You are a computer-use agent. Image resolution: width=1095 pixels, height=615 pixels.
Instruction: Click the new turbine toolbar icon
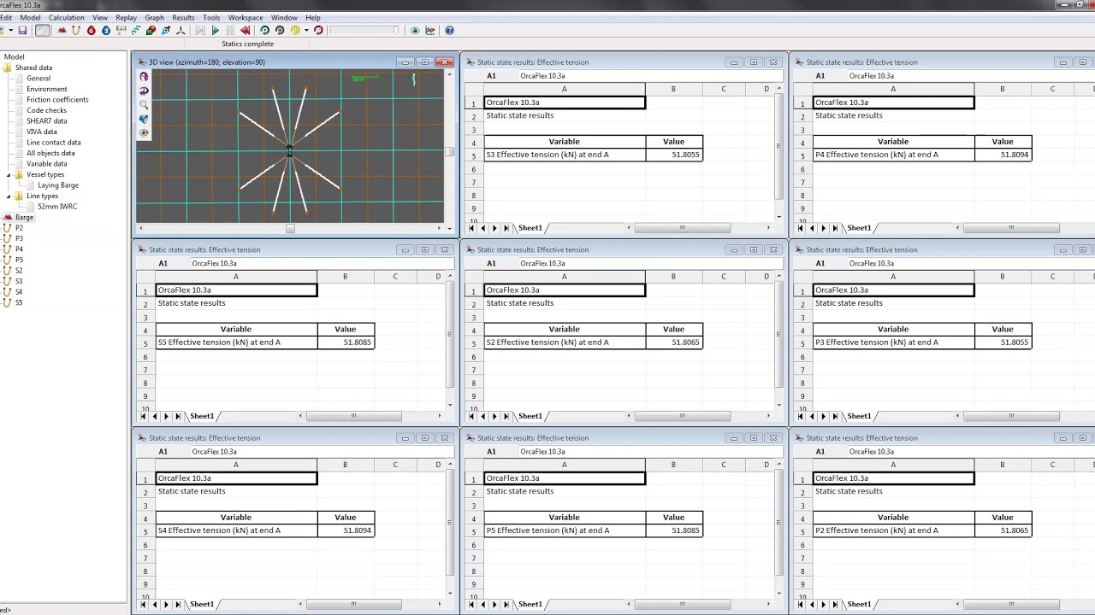point(181,30)
